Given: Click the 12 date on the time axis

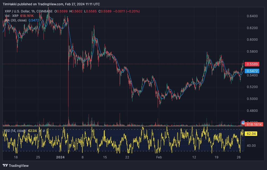Looking at the screenshot, I should [194, 157].
